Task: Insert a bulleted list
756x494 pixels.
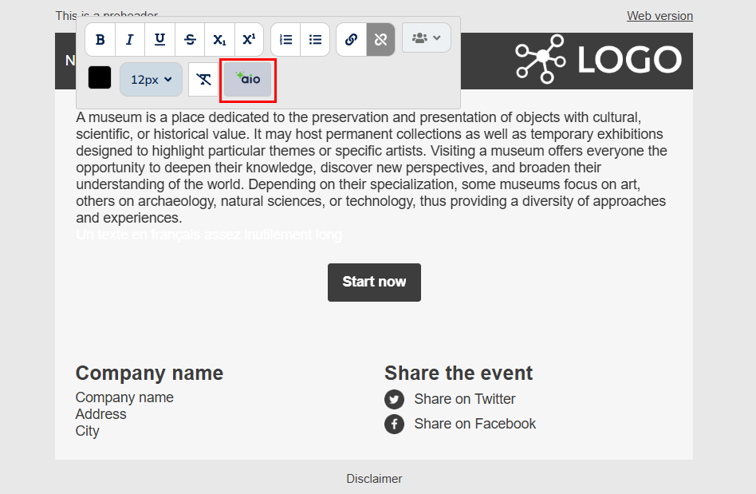Action: [315, 40]
